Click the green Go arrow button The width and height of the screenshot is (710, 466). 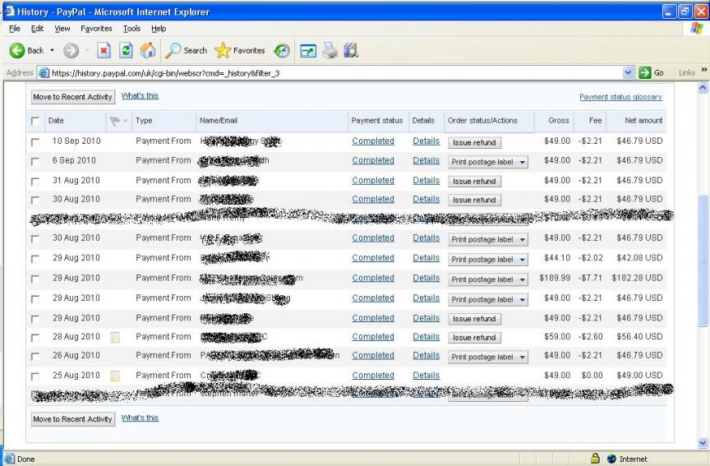(645, 72)
